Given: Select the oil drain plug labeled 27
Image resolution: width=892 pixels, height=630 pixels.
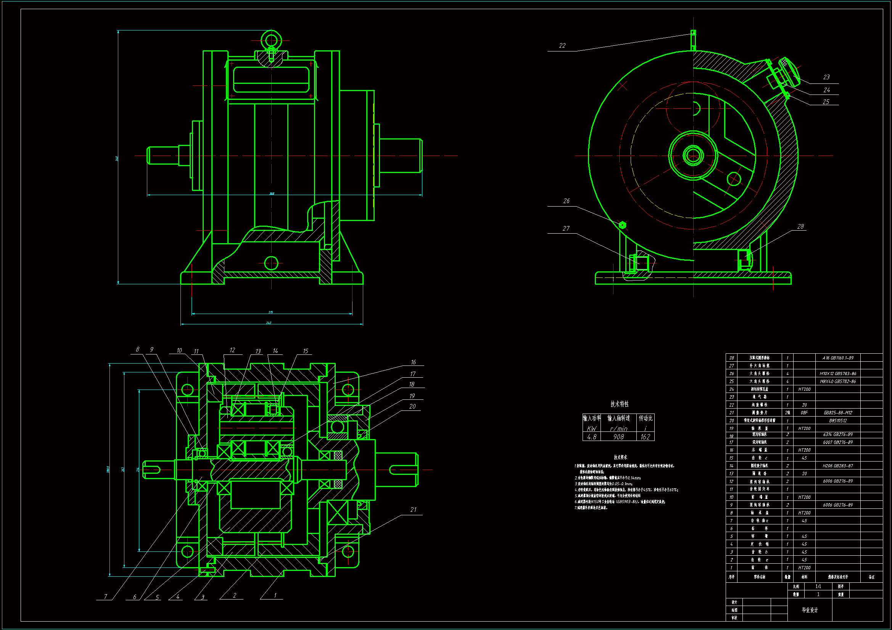Looking at the screenshot, I should [x=639, y=263].
